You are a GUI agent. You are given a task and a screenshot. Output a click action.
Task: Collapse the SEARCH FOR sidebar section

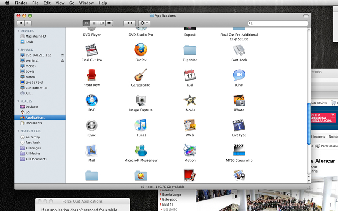coord(18,131)
